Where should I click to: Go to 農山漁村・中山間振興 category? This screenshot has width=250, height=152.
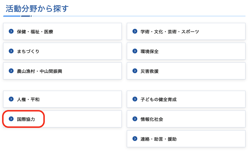pos(39,71)
